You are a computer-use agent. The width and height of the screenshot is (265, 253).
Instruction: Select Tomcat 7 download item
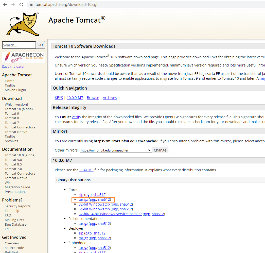pyautogui.click(x=12, y=123)
